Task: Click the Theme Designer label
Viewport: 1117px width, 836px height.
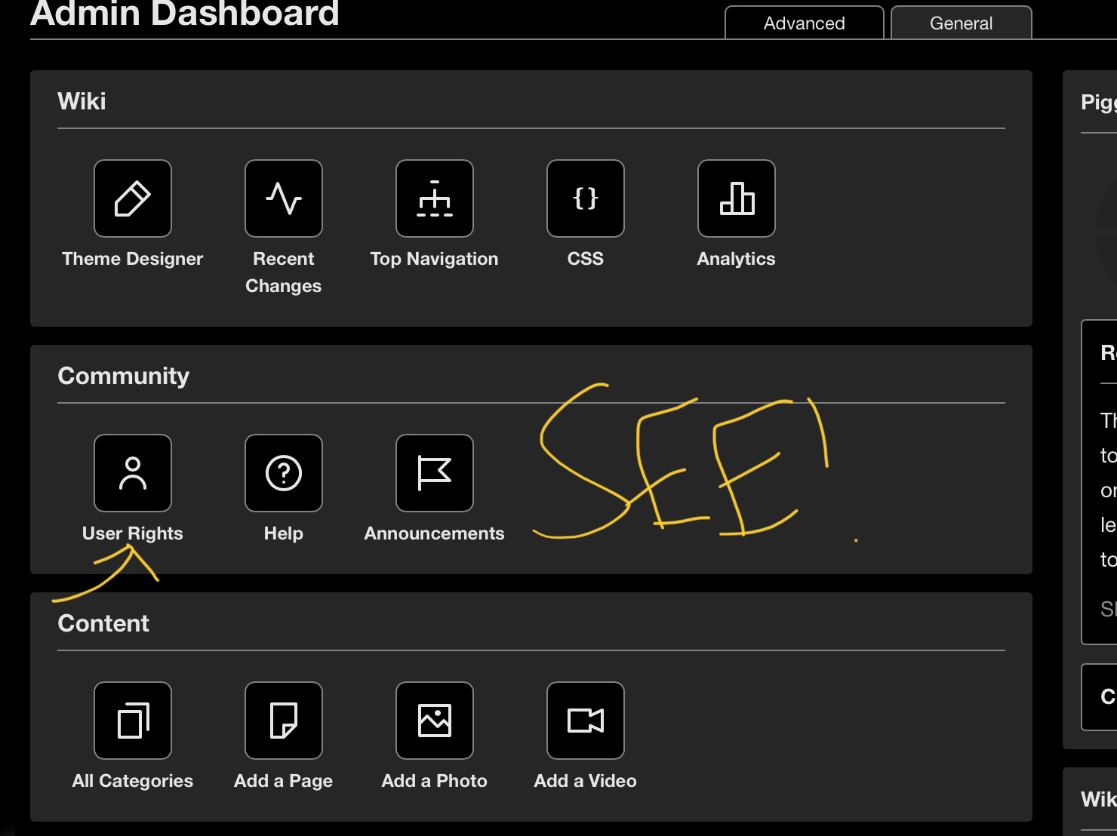Action: click(x=133, y=259)
